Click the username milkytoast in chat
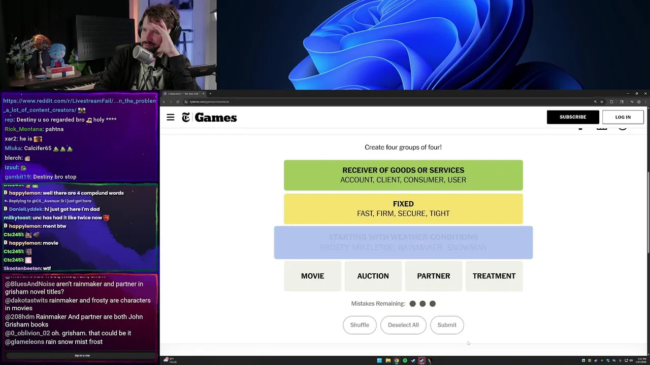This screenshot has width=650, height=365. (17, 217)
